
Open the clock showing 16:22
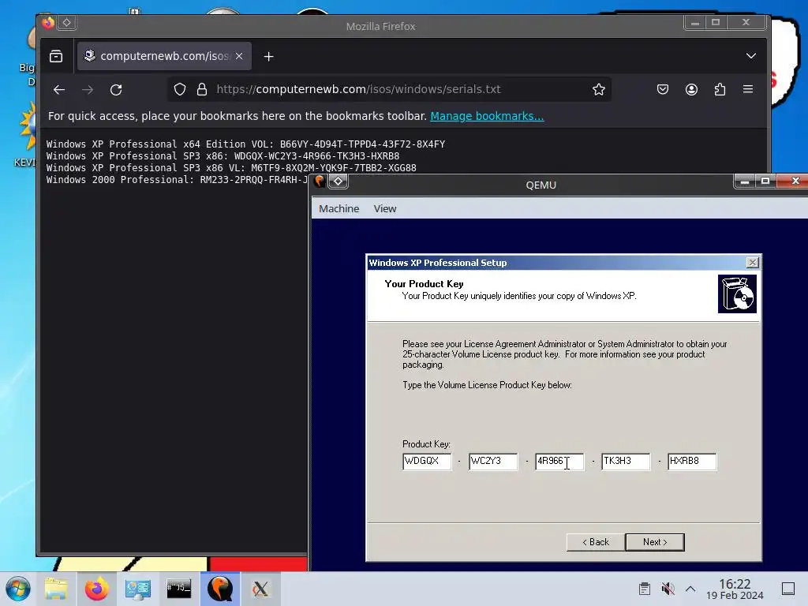(735, 589)
